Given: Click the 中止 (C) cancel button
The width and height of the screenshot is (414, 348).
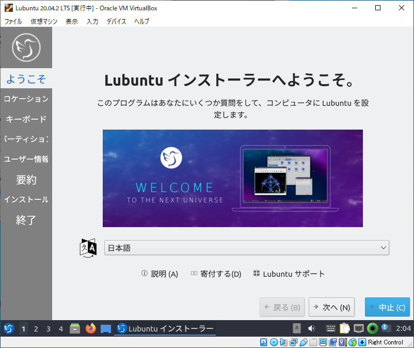Looking at the screenshot, I should [x=387, y=307].
